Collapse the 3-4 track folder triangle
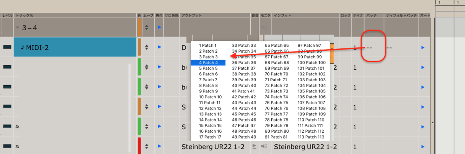Viewport: 465px width, 154px height. [x=17, y=27]
